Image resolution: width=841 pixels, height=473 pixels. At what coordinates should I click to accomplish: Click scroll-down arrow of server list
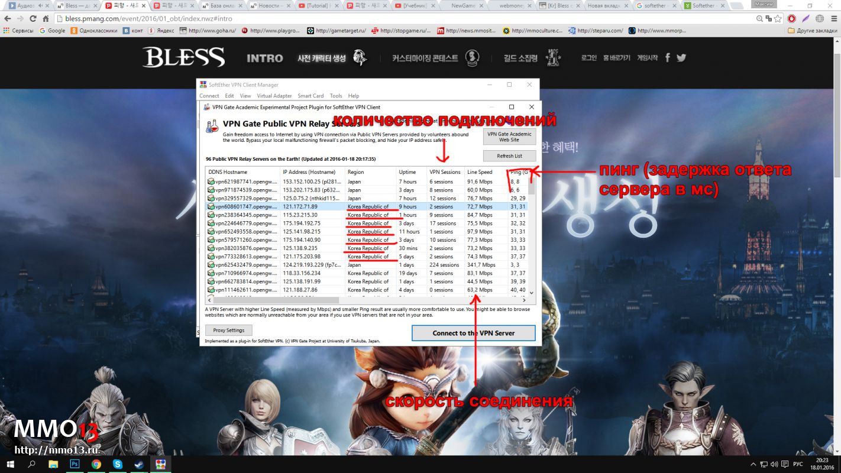click(531, 293)
